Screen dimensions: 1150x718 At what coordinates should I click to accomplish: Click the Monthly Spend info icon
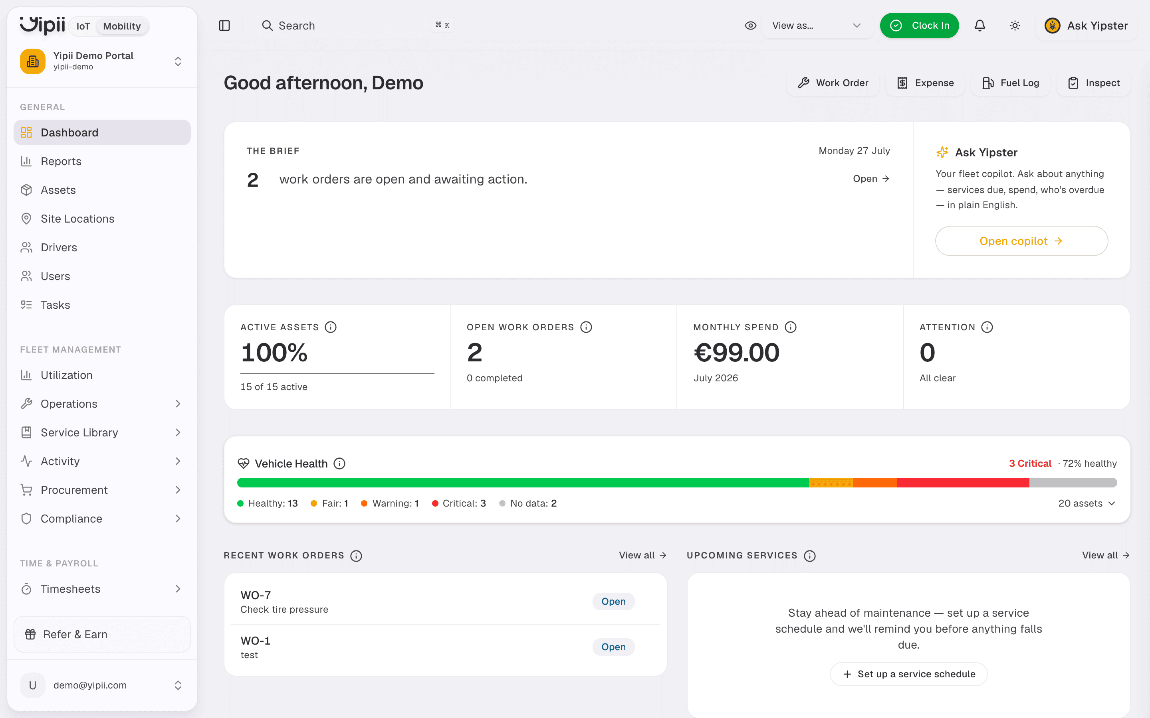click(x=791, y=327)
